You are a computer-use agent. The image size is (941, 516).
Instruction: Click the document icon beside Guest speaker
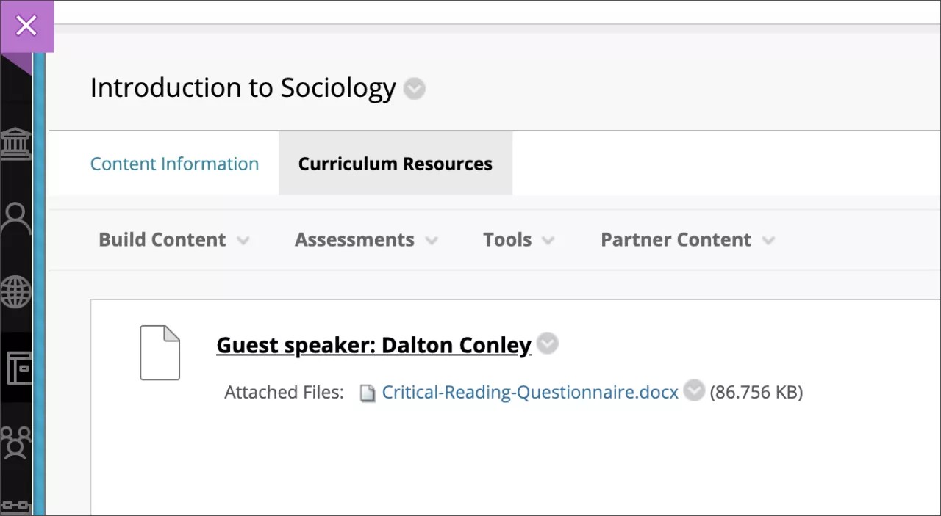tap(160, 353)
